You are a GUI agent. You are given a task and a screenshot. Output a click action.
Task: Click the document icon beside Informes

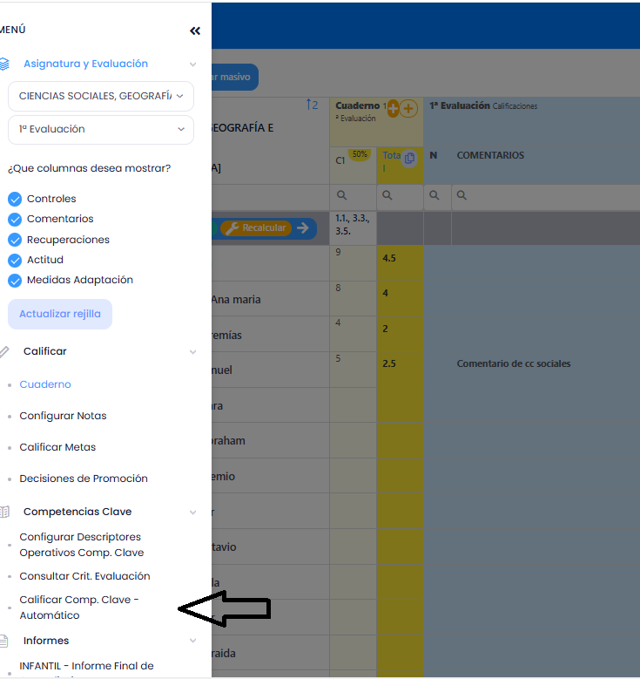[x=5, y=641]
